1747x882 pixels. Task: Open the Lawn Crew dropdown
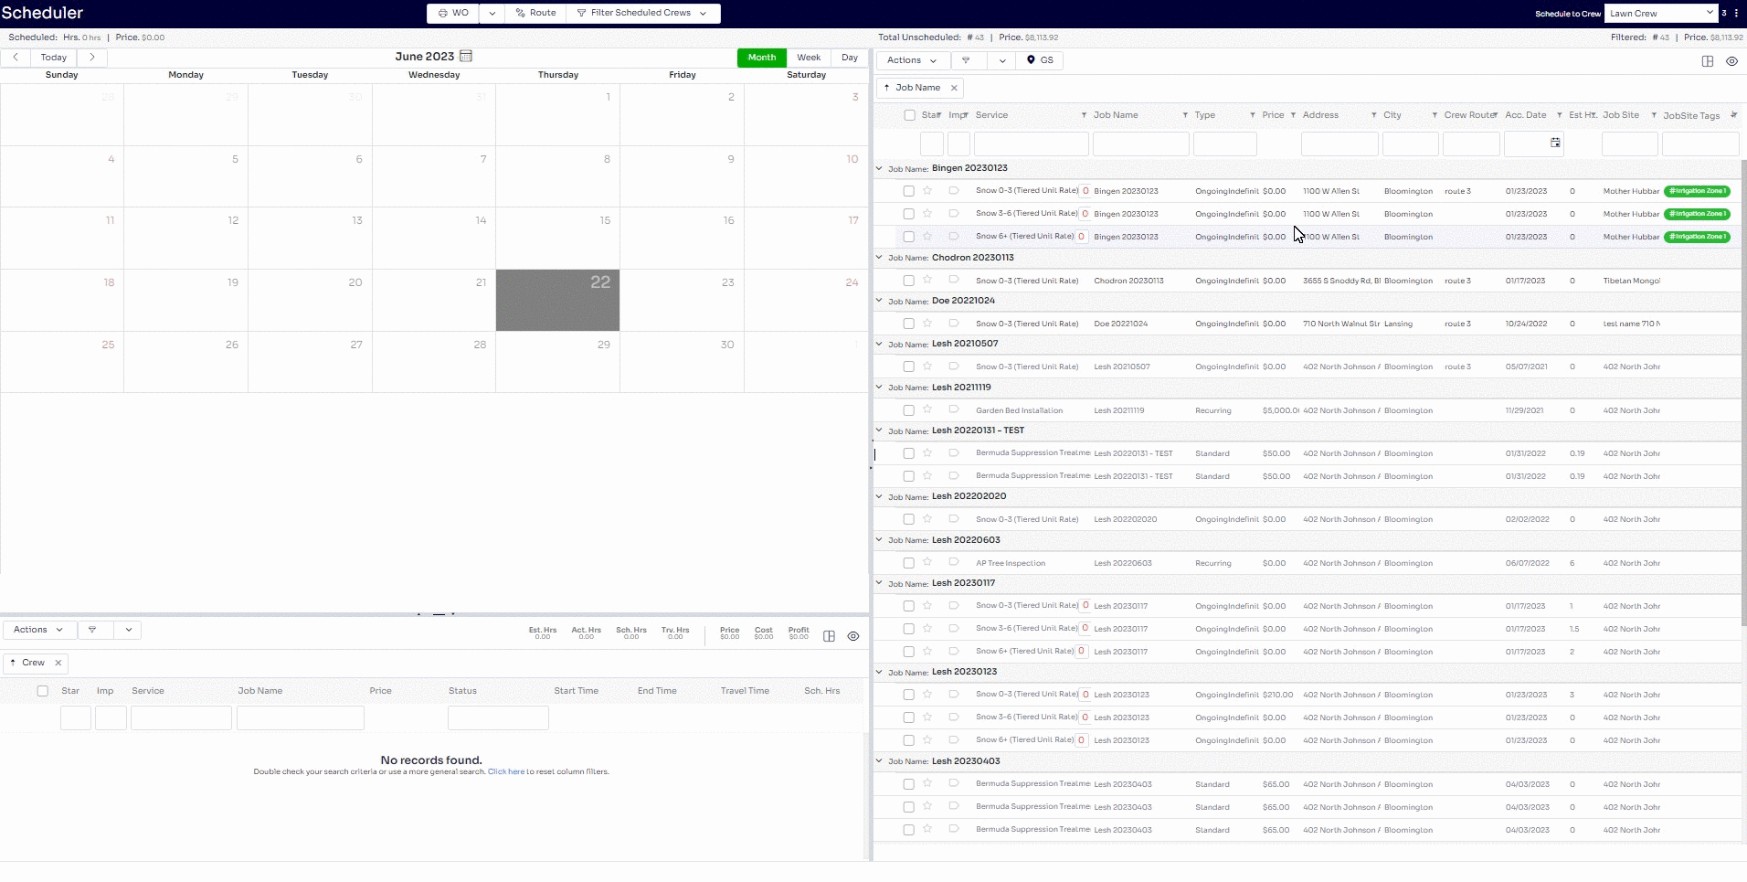click(1661, 13)
